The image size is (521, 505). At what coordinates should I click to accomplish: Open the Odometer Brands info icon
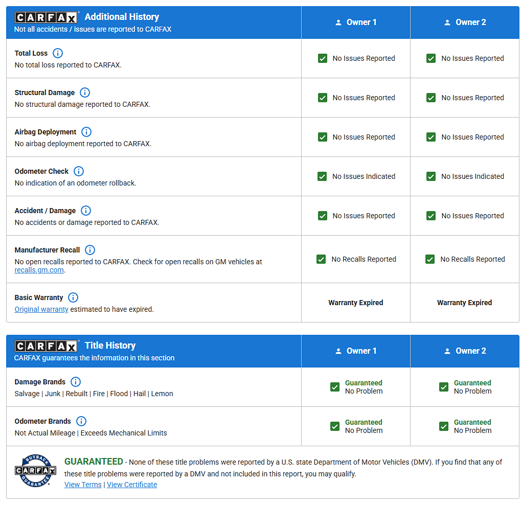81,421
